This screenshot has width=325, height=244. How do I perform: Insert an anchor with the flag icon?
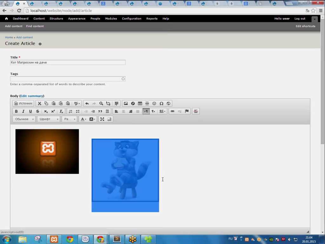tap(187, 111)
